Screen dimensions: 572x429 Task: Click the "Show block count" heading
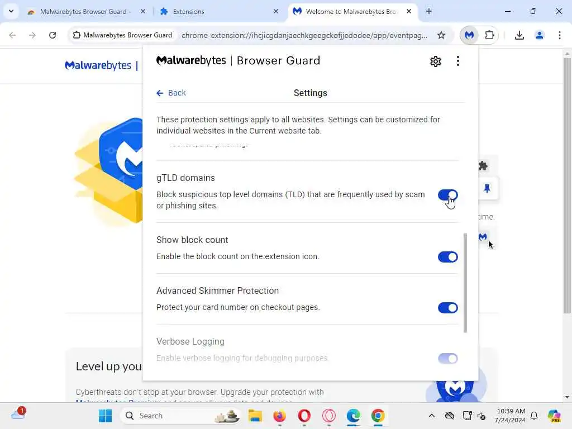(x=192, y=240)
